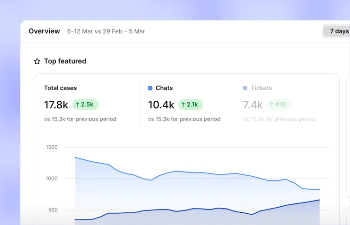Click the faded 410 increase badge
The height and width of the screenshot is (225, 350).
279,105
